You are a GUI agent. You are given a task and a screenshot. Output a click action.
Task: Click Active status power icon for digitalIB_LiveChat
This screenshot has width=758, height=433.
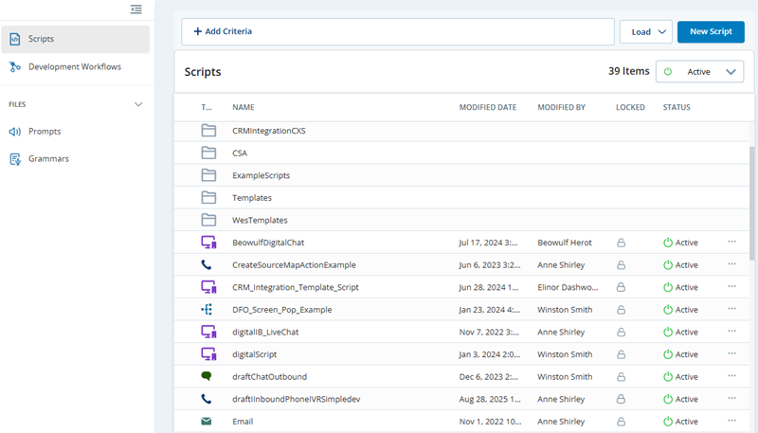[x=668, y=332]
